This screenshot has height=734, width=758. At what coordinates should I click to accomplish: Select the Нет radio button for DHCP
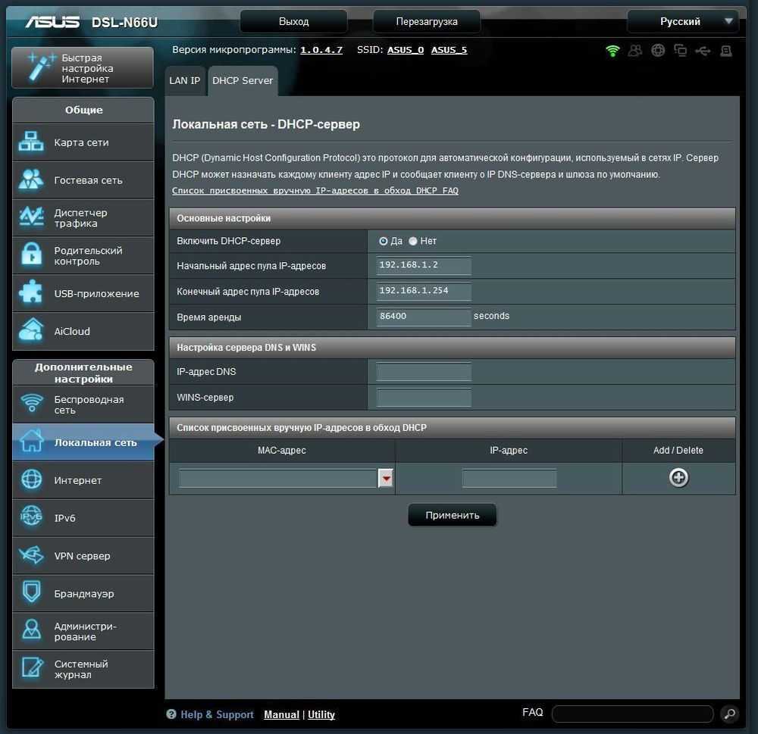413,241
